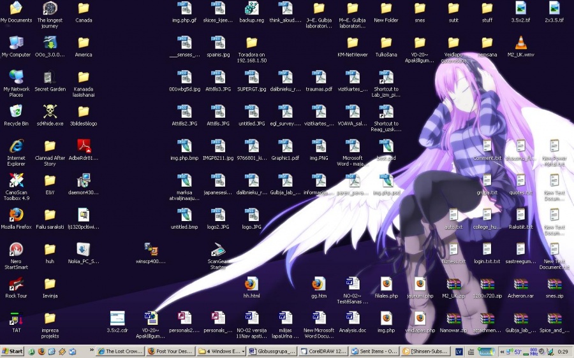The image size is (574, 358).
Task: Open the Secret Garden shortcut
Action: coord(50,81)
